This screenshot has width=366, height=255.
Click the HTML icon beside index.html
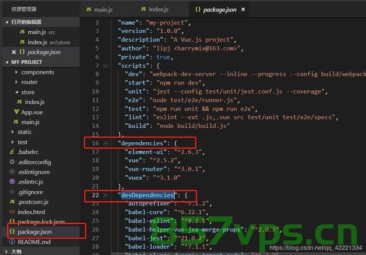click(12, 212)
